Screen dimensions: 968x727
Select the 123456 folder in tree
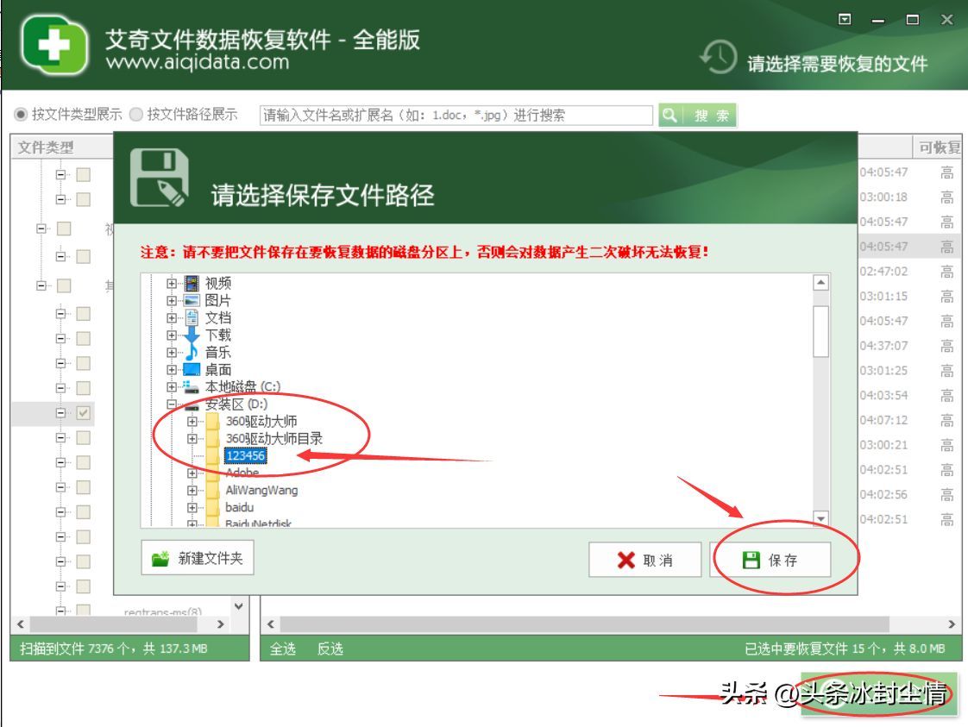[245, 456]
